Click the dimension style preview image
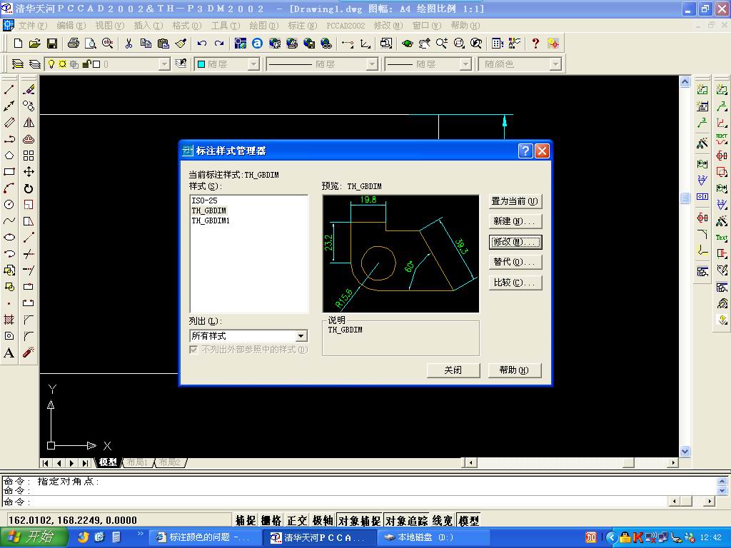Image resolution: width=731 pixels, height=548 pixels. click(400, 253)
